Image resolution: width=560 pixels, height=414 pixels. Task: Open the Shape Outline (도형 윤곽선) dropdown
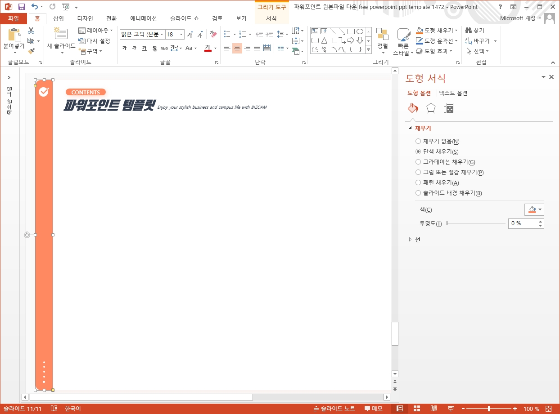[x=437, y=41]
